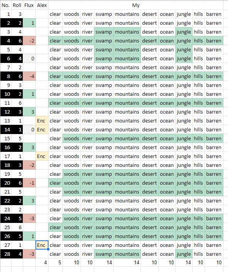Select Flux value -2 in row 4

29,41
